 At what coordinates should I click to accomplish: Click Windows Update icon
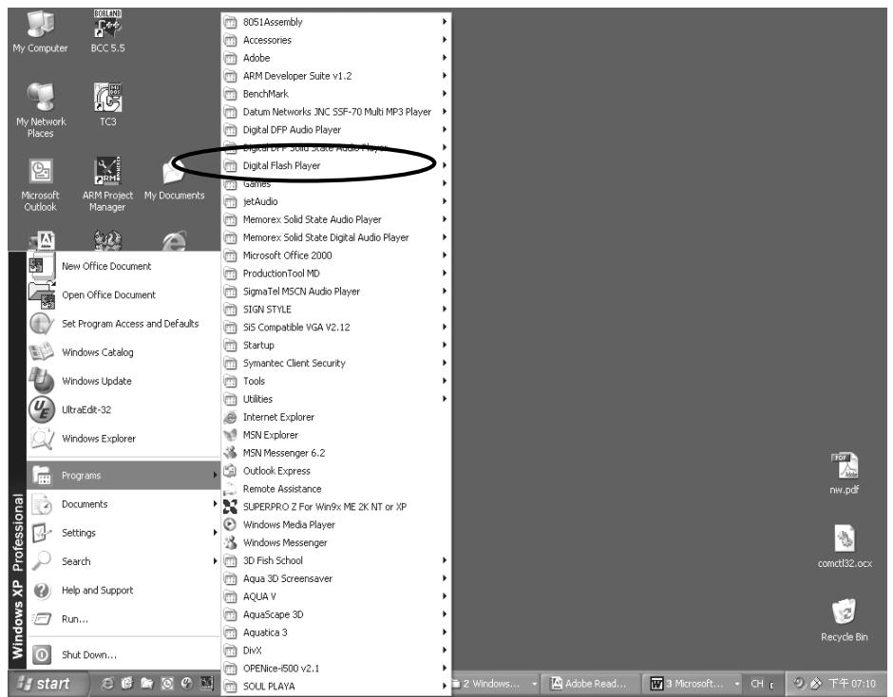click(42, 381)
